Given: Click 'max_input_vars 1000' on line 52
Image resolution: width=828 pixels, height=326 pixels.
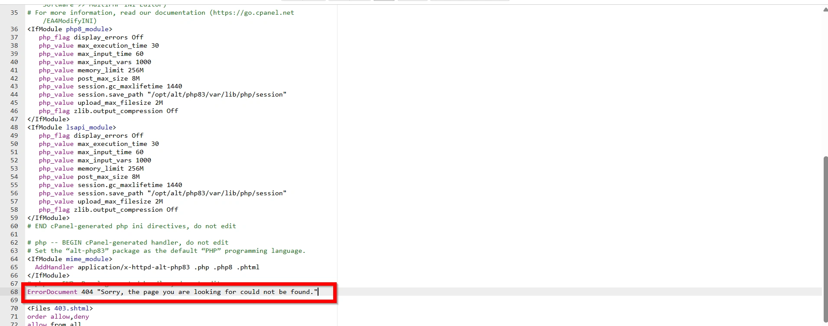Looking at the screenshot, I should pos(114,160).
